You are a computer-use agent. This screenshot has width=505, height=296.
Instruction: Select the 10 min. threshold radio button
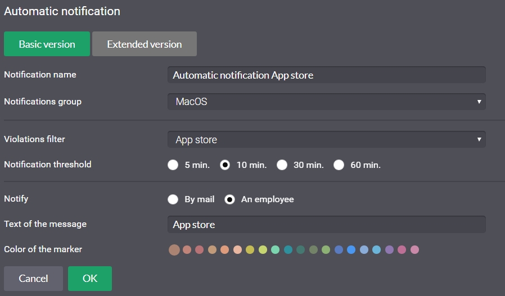(x=225, y=165)
